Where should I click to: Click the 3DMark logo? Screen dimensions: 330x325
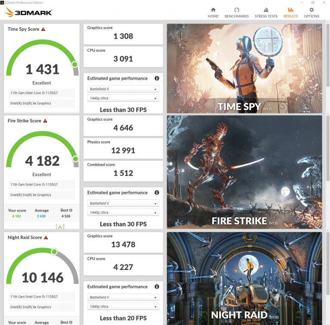28,12
